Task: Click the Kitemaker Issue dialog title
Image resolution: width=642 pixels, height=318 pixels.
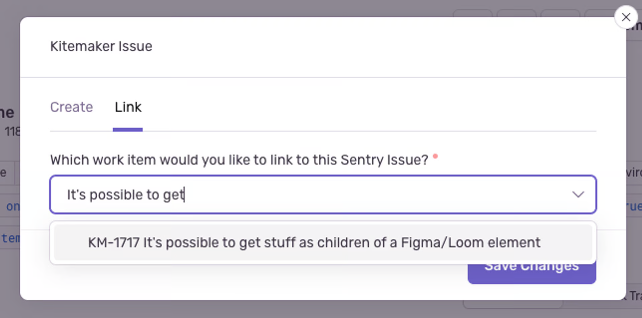Action: click(x=101, y=46)
